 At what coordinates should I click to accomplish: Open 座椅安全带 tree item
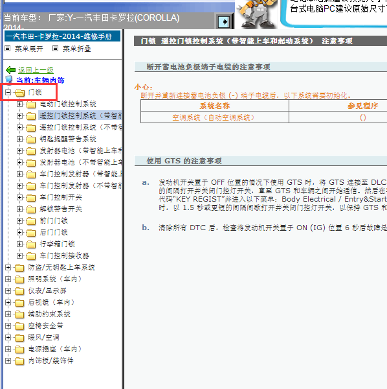click(x=45, y=325)
